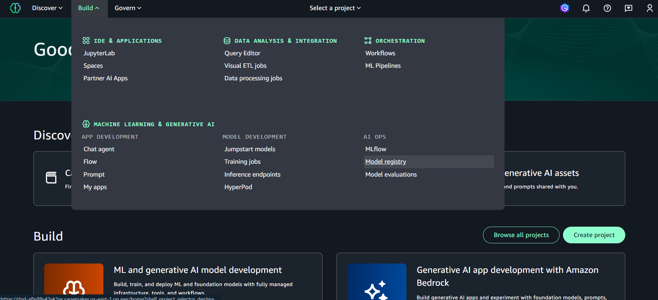Open Chat agent under App Development
This screenshot has width=658, height=300.
[99, 149]
